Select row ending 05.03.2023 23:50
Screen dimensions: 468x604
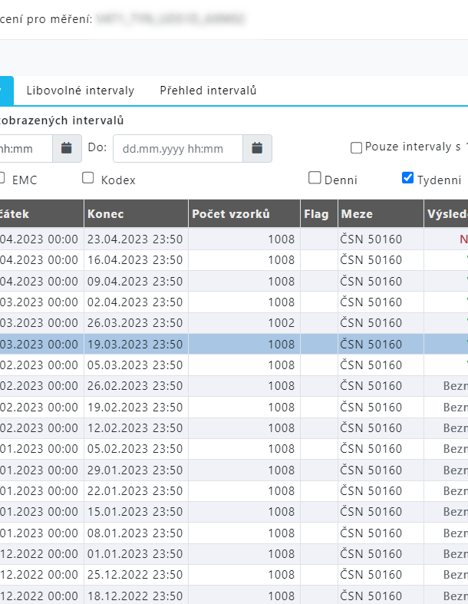click(x=234, y=365)
